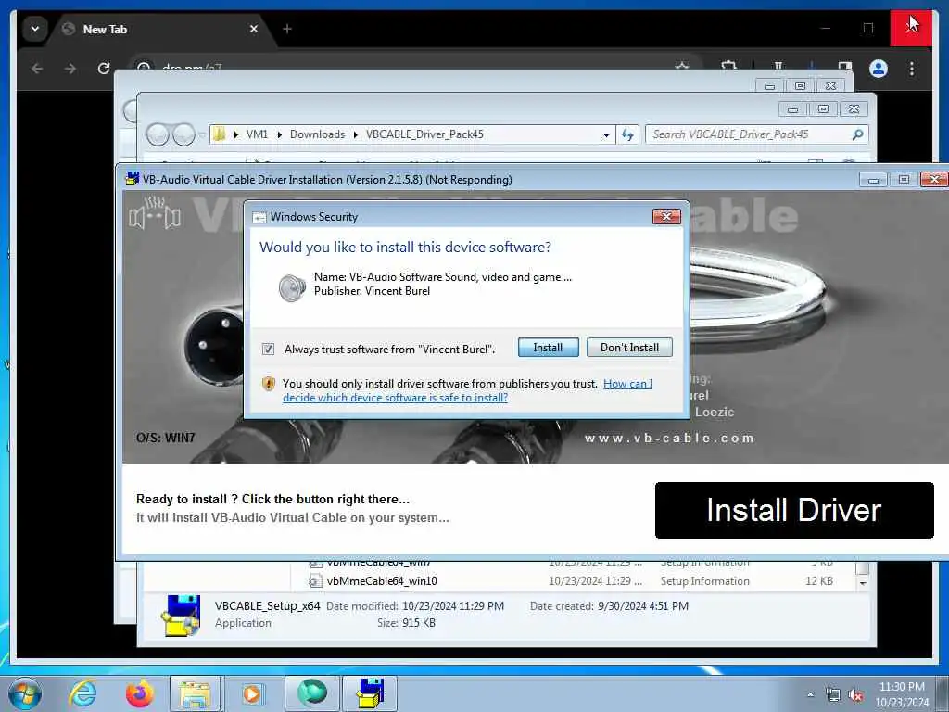Click Don't Install button
Screen dimensions: 949x712
(x=629, y=348)
